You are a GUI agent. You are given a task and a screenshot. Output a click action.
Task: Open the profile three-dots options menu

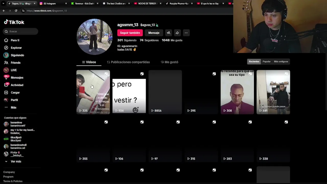point(186,33)
